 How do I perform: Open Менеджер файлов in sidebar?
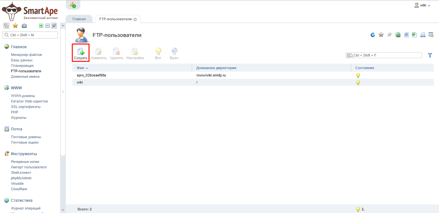tap(26, 55)
